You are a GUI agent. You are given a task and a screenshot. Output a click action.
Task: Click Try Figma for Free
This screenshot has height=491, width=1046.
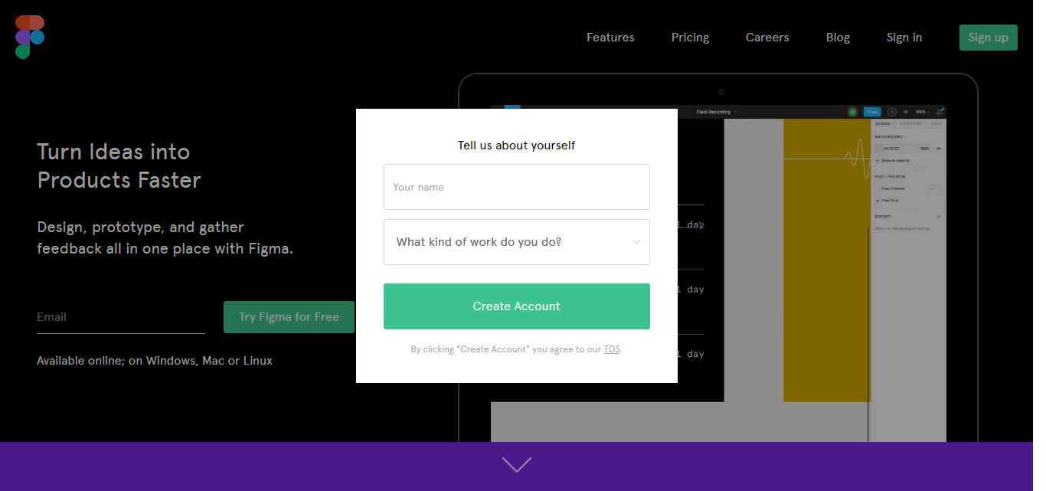pyautogui.click(x=289, y=317)
